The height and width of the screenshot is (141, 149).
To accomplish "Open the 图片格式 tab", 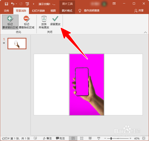I will tap(67, 10).
